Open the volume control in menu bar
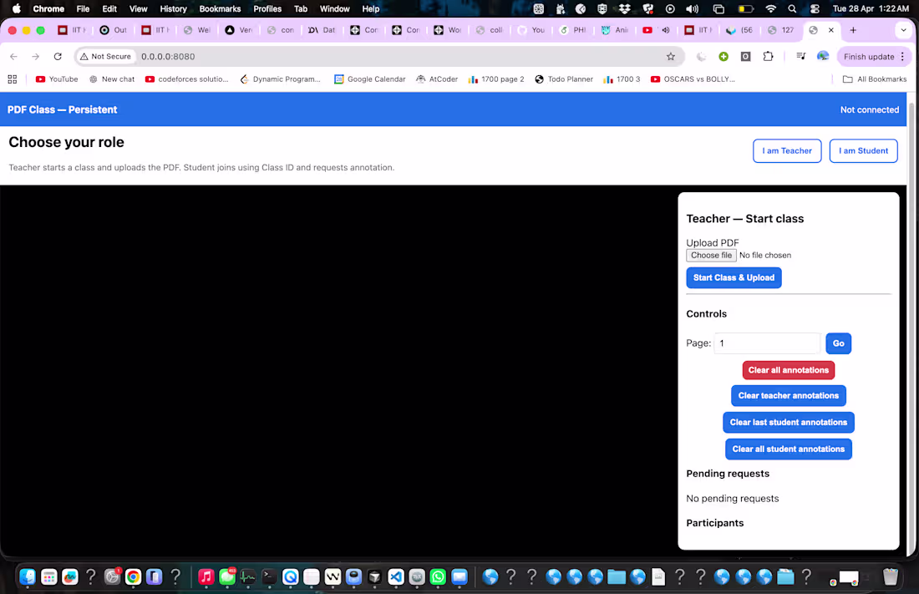Viewport: 919px width, 594px height. (693, 9)
